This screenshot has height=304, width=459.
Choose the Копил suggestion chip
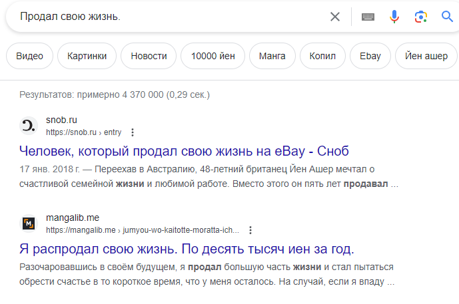point(322,56)
